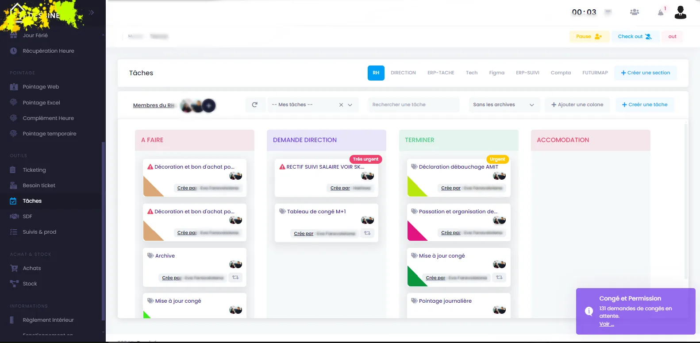Viewport: 700px width, 343px height.
Task: Click Ajouter une colone button
Action: coord(577,105)
